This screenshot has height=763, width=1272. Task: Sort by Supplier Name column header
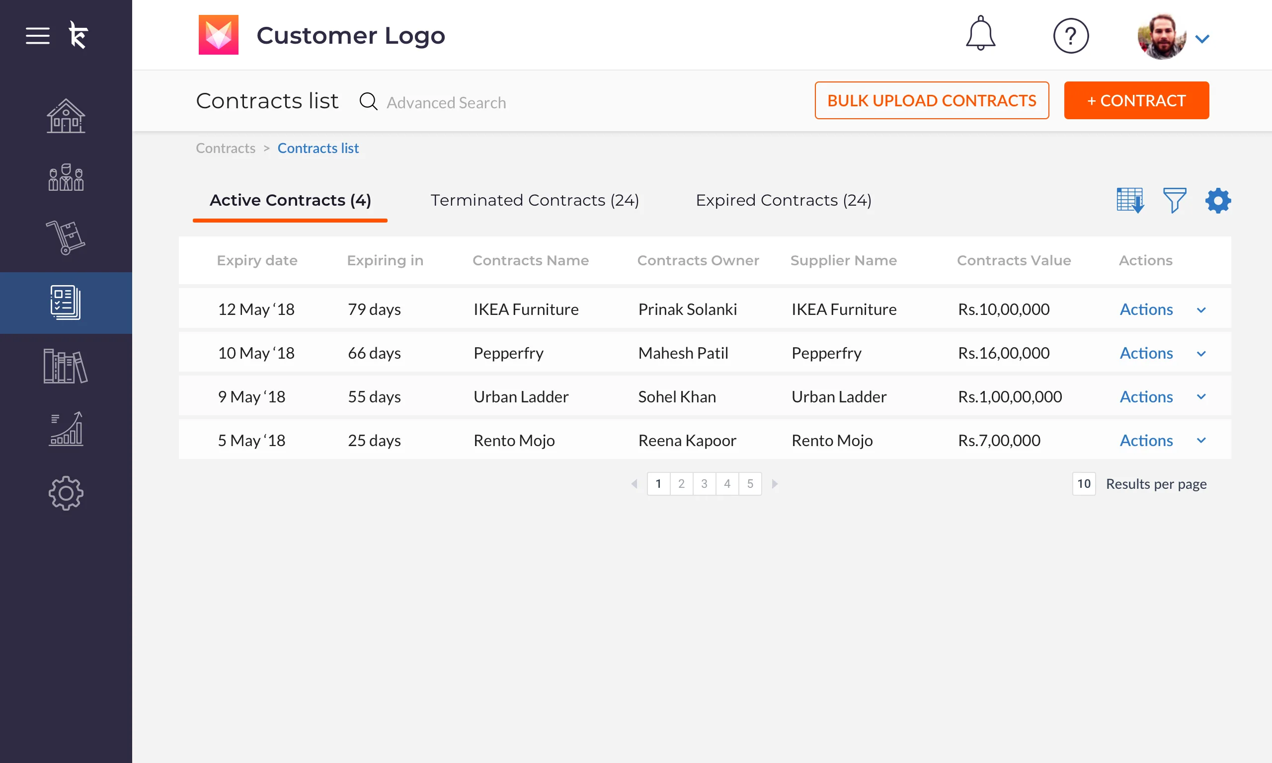pyautogui.click(x=844, y=261)
